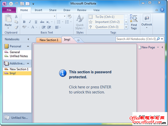
Task: Toggle Underline formatting
Action: pyautogui.click(x=36, y=22)
